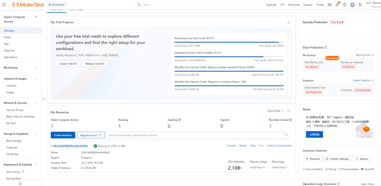Click Restart for the instance
The height and width of the screenshot is (186, 381).
coord(243,145)
